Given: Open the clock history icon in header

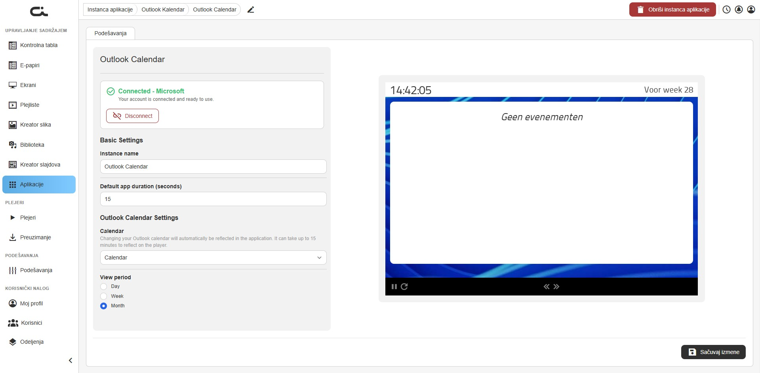Looking at the screenshot, I should (726, 9).
